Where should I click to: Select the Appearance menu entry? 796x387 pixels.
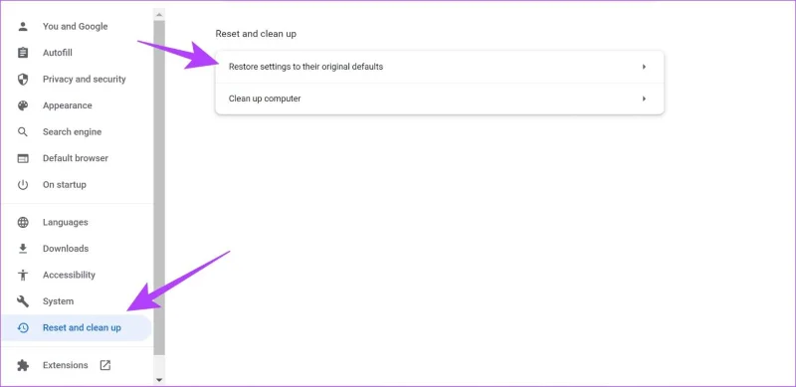point(68,105)
